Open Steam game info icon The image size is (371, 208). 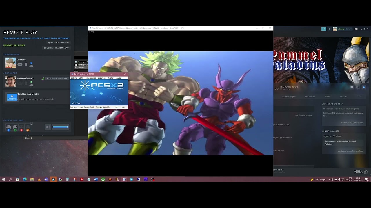(358, 87)
